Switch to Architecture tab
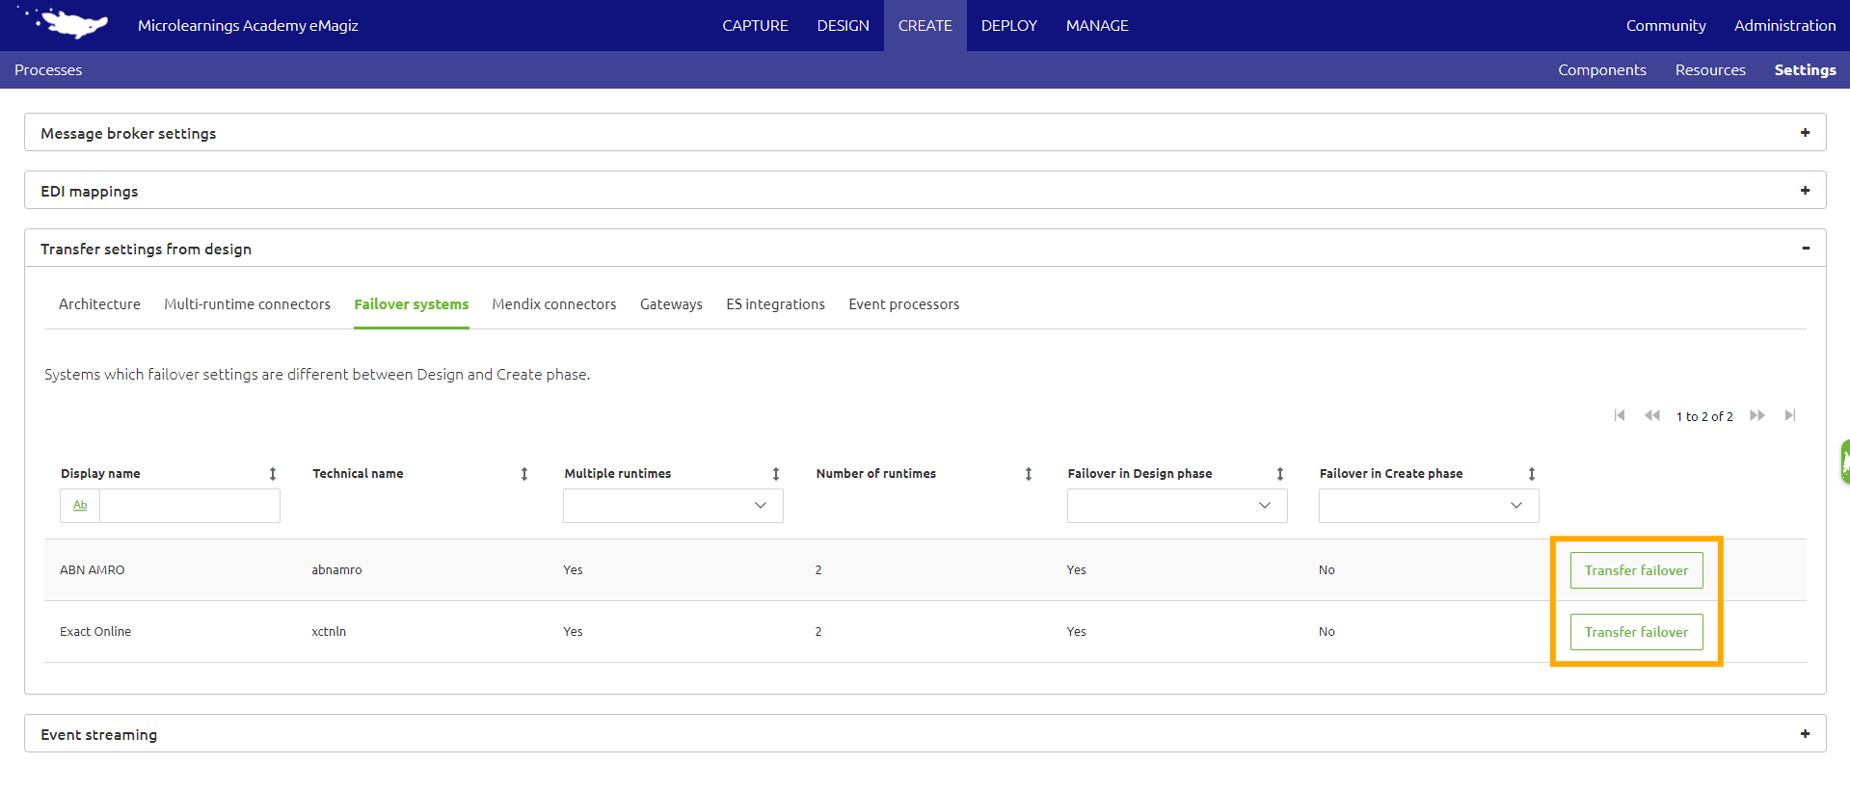 tap(99, 304)
